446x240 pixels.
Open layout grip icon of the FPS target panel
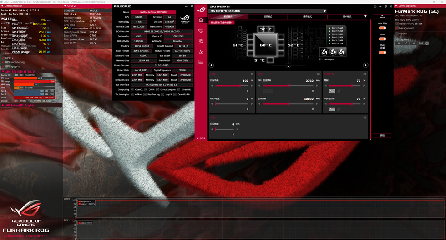tap(365, 118)
